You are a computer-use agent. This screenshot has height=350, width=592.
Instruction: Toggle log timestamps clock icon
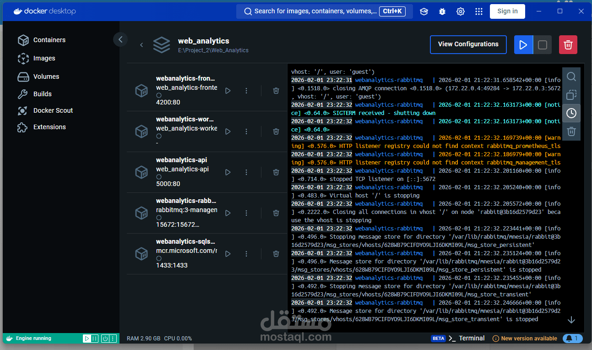point(571,113)
